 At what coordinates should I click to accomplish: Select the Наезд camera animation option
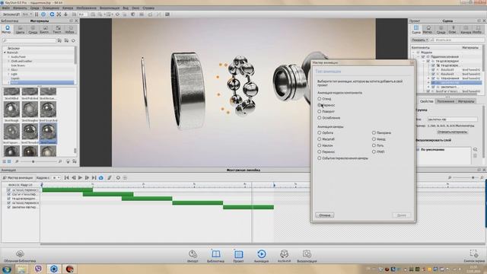[x=374, y=139]
